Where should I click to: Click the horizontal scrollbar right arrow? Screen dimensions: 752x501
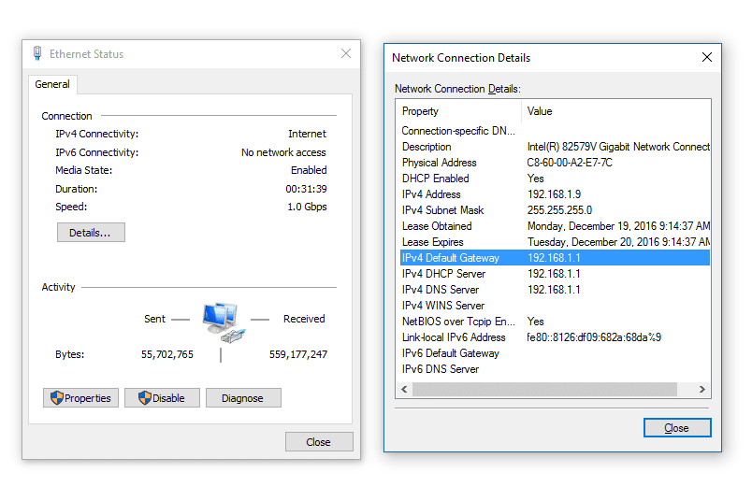(702, 389)
